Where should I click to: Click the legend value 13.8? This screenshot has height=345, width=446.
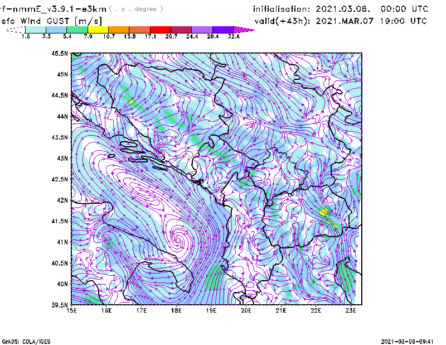coord(130,36)
